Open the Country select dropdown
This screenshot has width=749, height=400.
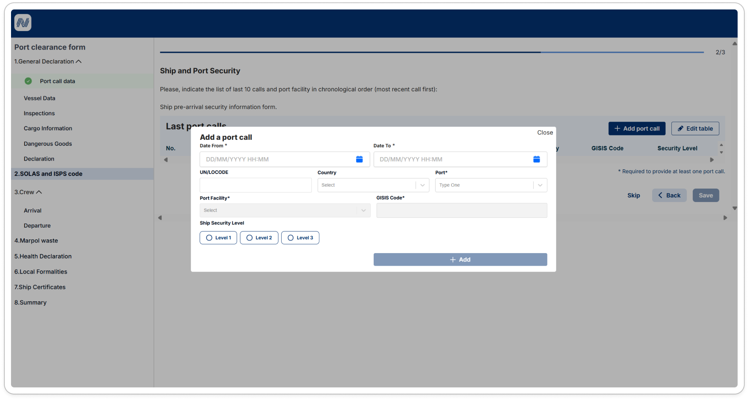(x=373, y=185)
